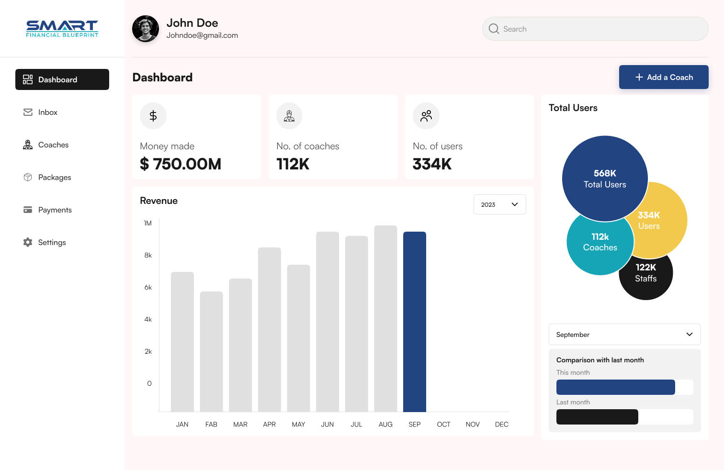Click the chevron arrow in the year selector
This screenshot has width=724, height=470.
[x=515, y=204]
